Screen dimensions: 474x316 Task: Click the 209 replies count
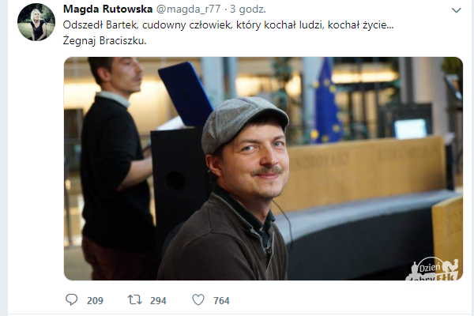(x=95, y=300)
